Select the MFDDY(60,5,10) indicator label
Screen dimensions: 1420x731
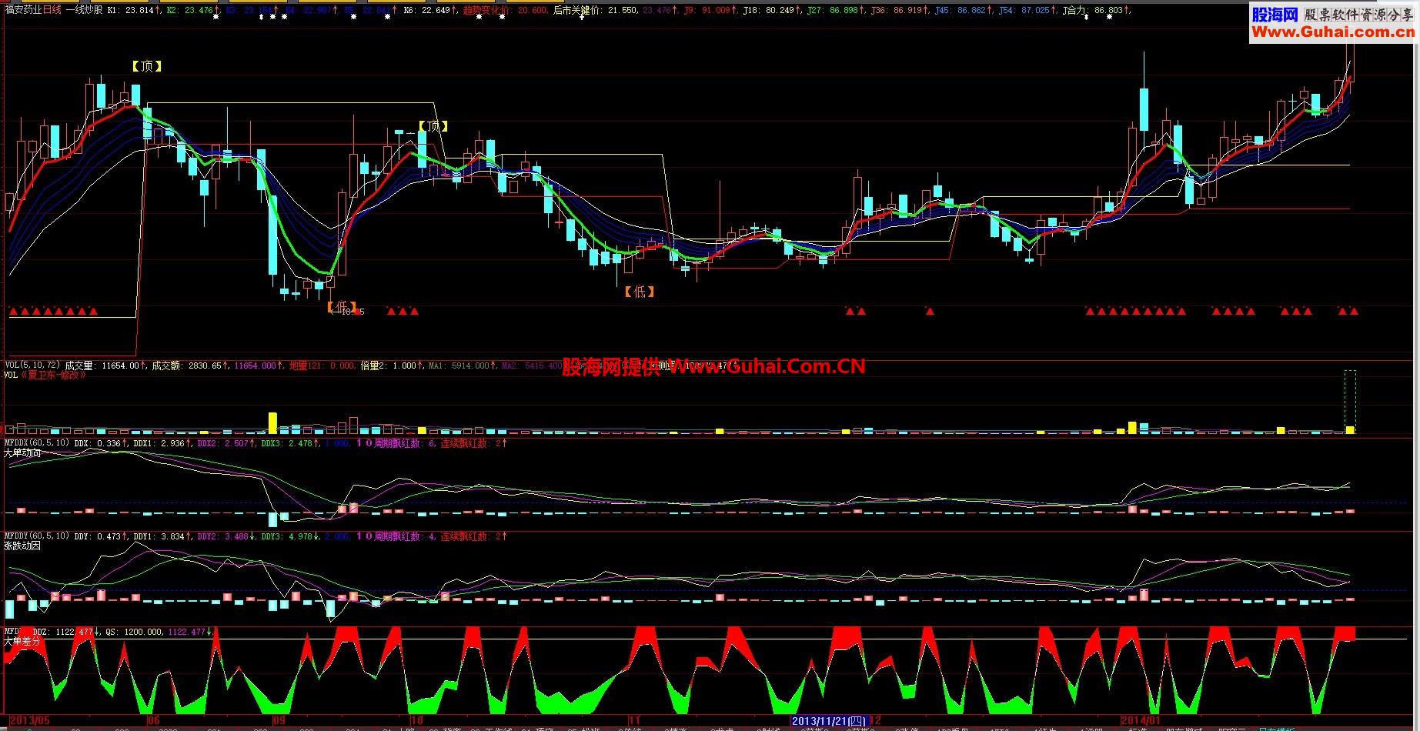coord(37,536)
